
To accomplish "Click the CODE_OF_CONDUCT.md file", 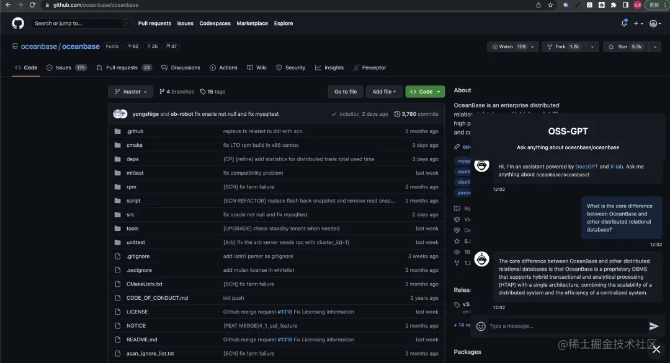I will click(x=157, y=298).
